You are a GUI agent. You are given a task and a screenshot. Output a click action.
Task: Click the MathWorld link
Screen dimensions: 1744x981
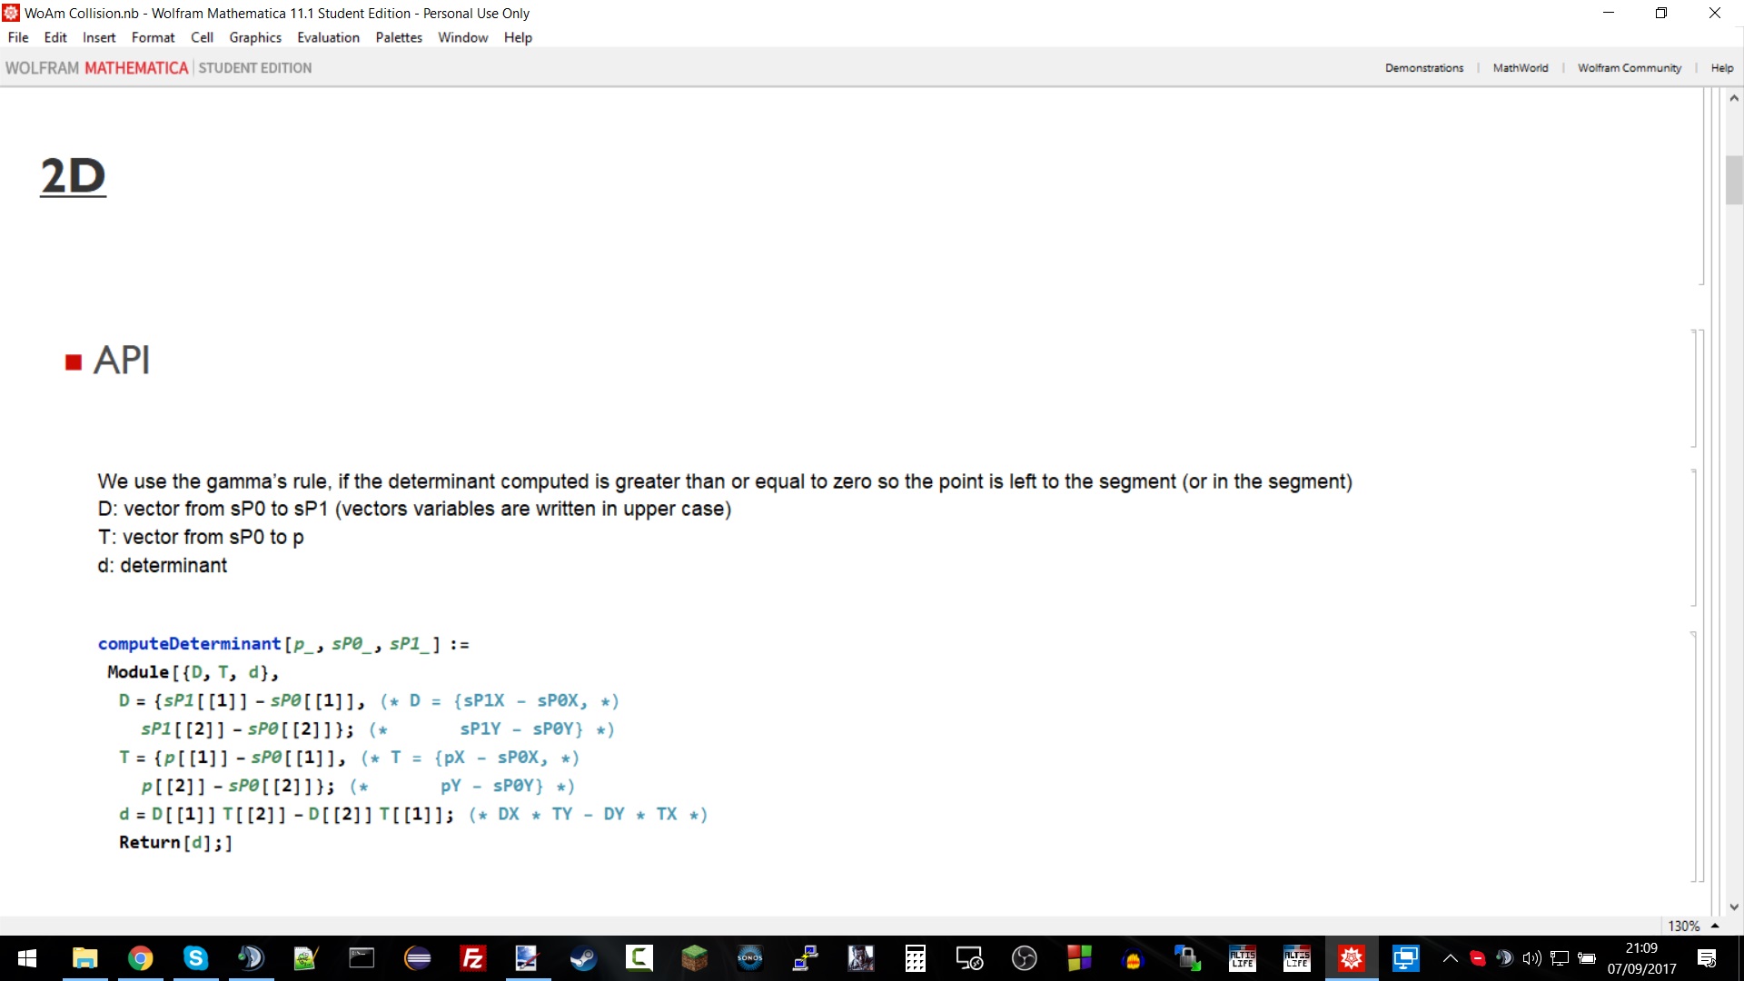[1520, 68]
